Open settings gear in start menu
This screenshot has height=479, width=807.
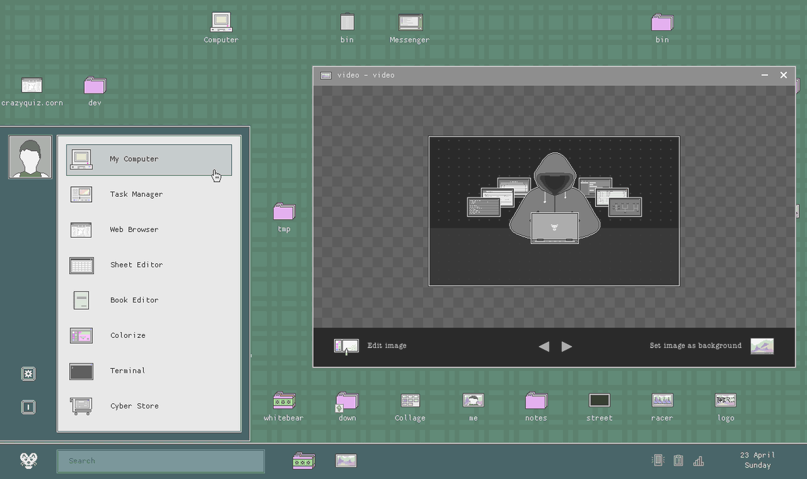click(28, 374)
